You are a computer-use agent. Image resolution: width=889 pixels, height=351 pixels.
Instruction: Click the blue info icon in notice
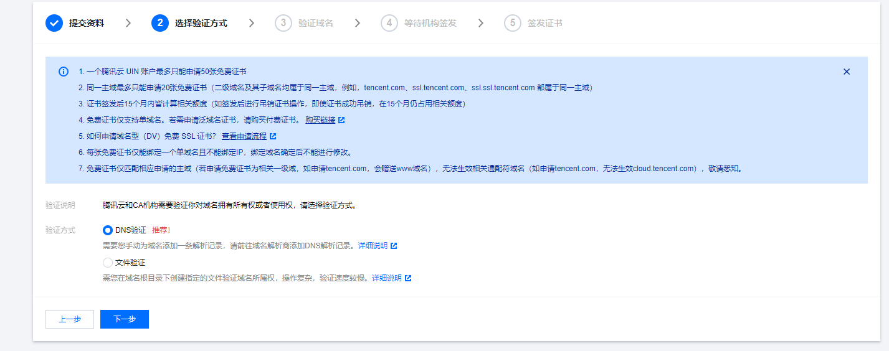[x=64, y=72]
